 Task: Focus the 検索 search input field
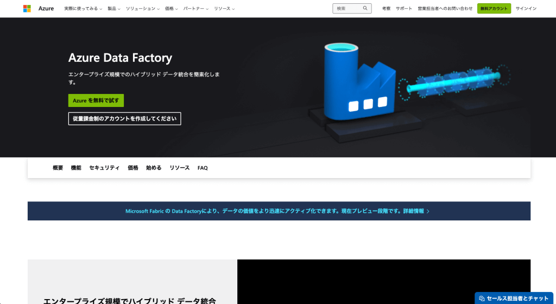[x=352, y=9]
